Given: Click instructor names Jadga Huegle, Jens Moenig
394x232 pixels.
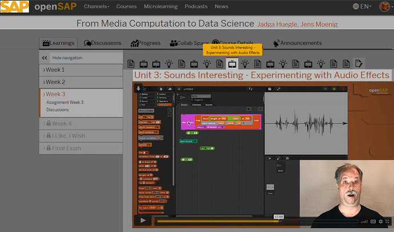Looking at the screenshot, I should coord(297,25).
